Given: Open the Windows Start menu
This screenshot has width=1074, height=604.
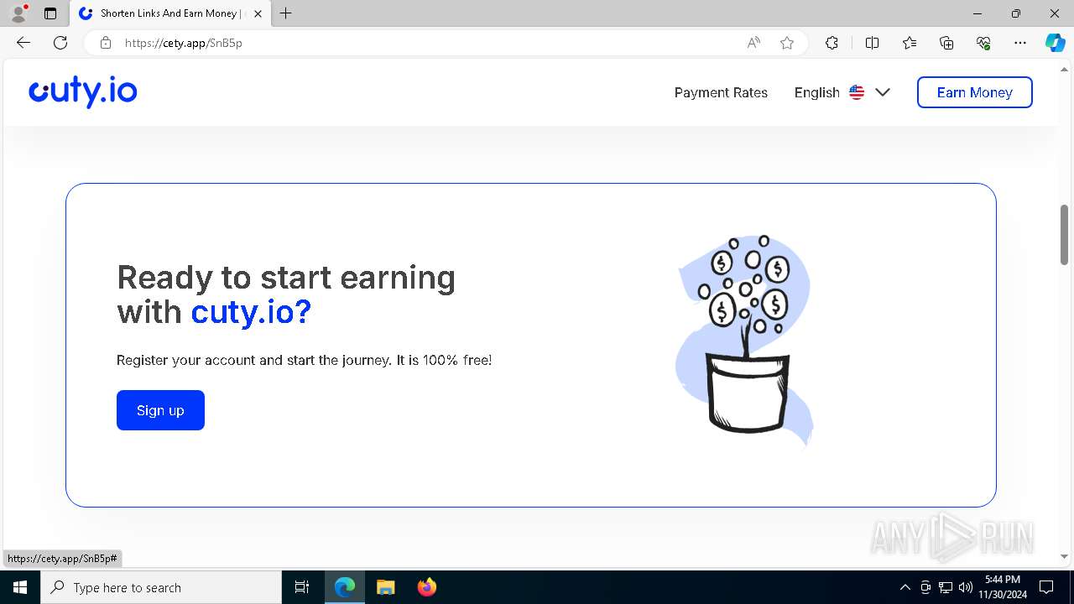Looking at the screenshot, I should [20, 587].
